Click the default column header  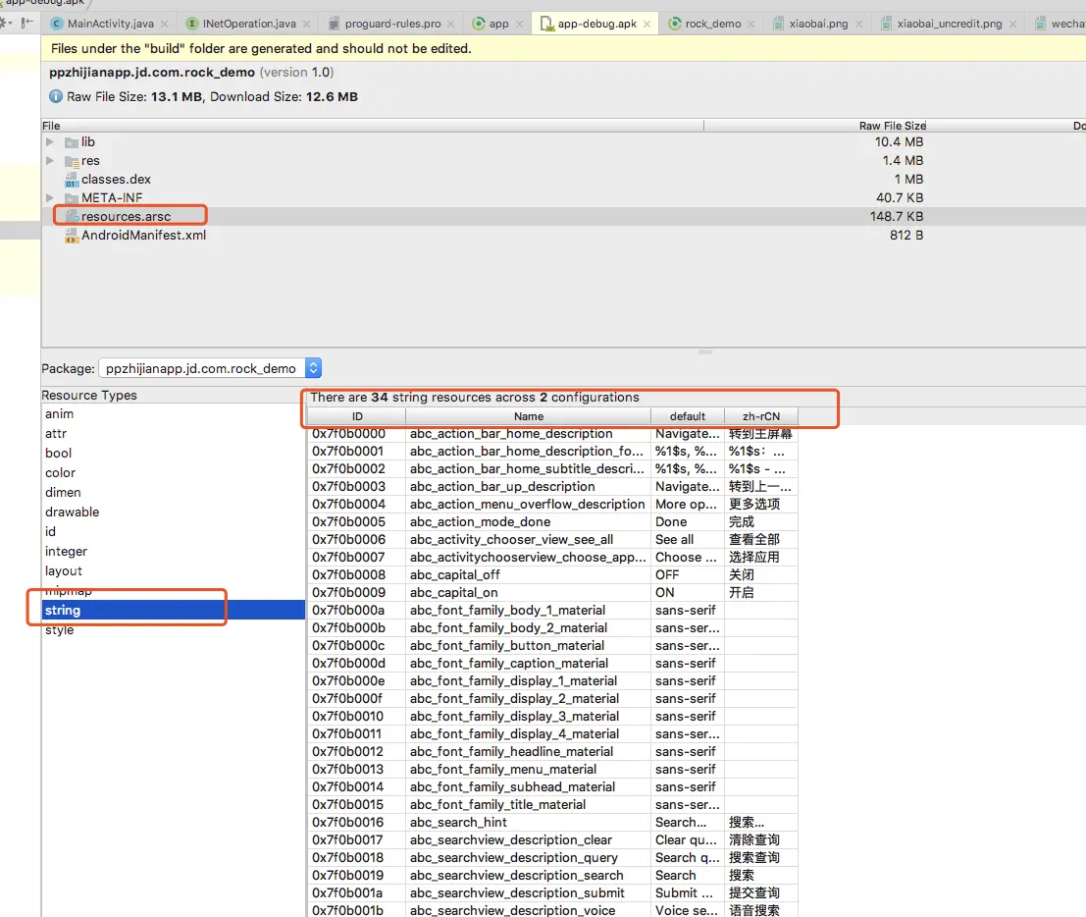[687, 416]
